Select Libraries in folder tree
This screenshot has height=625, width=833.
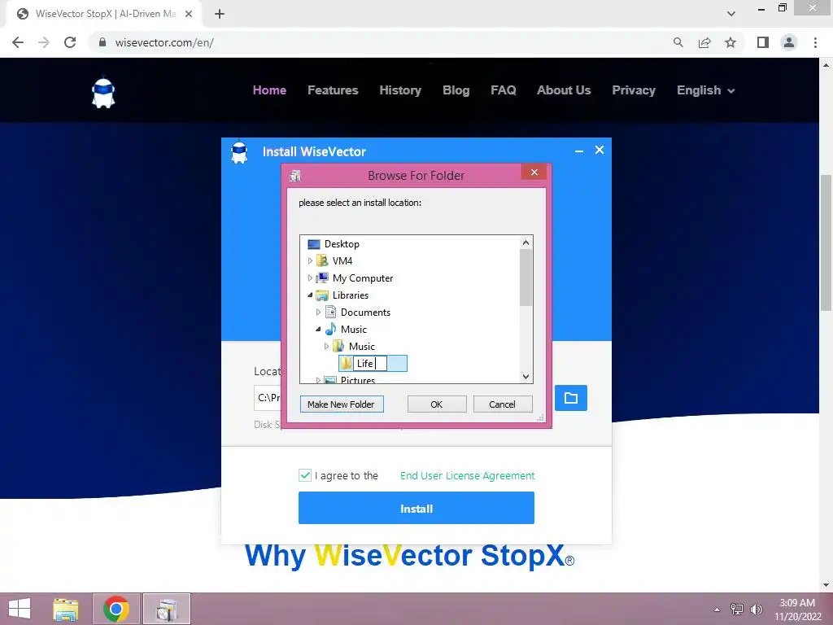pos(350,295)
